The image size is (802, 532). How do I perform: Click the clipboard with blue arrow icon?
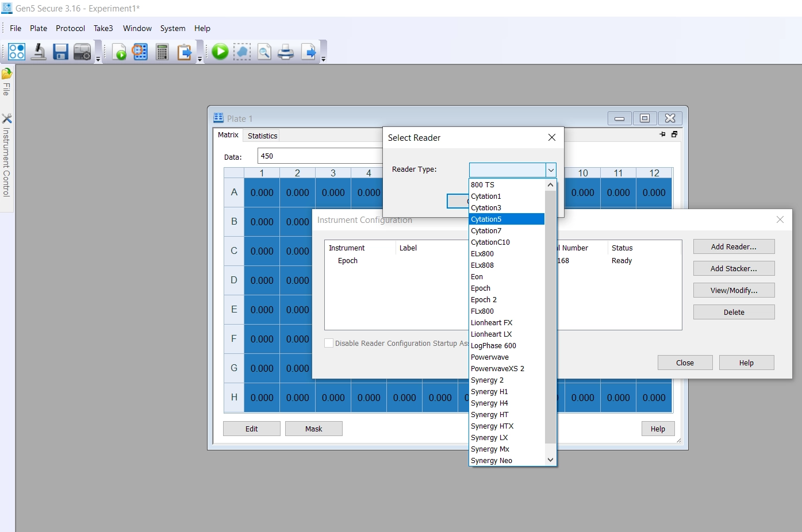[184, 52]
